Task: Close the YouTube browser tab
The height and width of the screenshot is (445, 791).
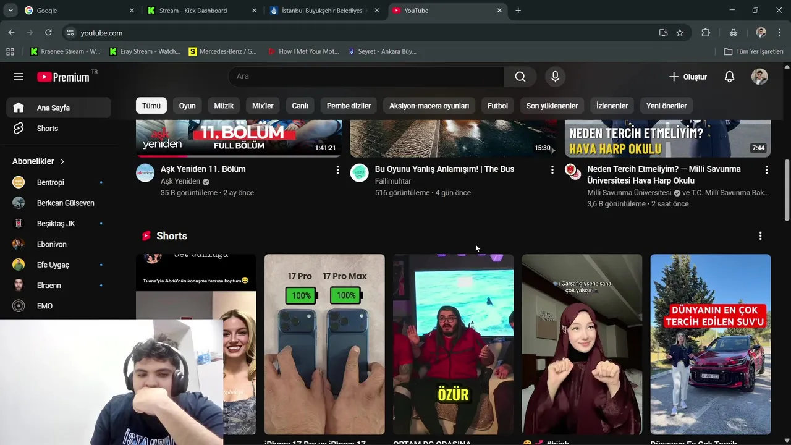Action: (499, 11)
